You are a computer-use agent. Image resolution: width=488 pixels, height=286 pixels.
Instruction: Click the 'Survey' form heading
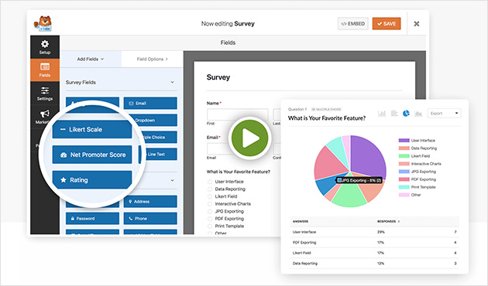218,77
